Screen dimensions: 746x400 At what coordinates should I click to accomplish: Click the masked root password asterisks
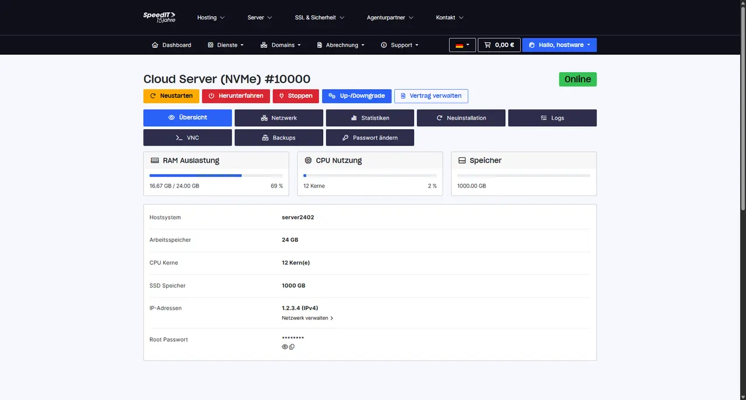pos(293,338)
